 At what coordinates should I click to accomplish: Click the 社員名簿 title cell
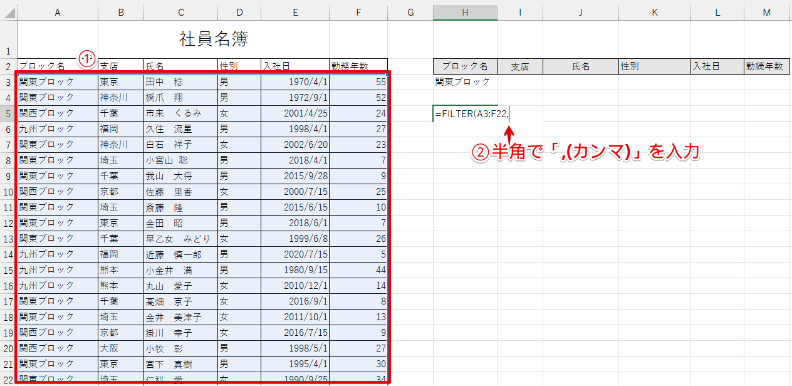(x=214, y=39)
